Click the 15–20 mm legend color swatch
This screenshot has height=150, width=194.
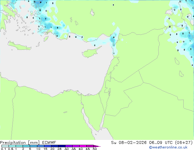[x=48, y=146]
